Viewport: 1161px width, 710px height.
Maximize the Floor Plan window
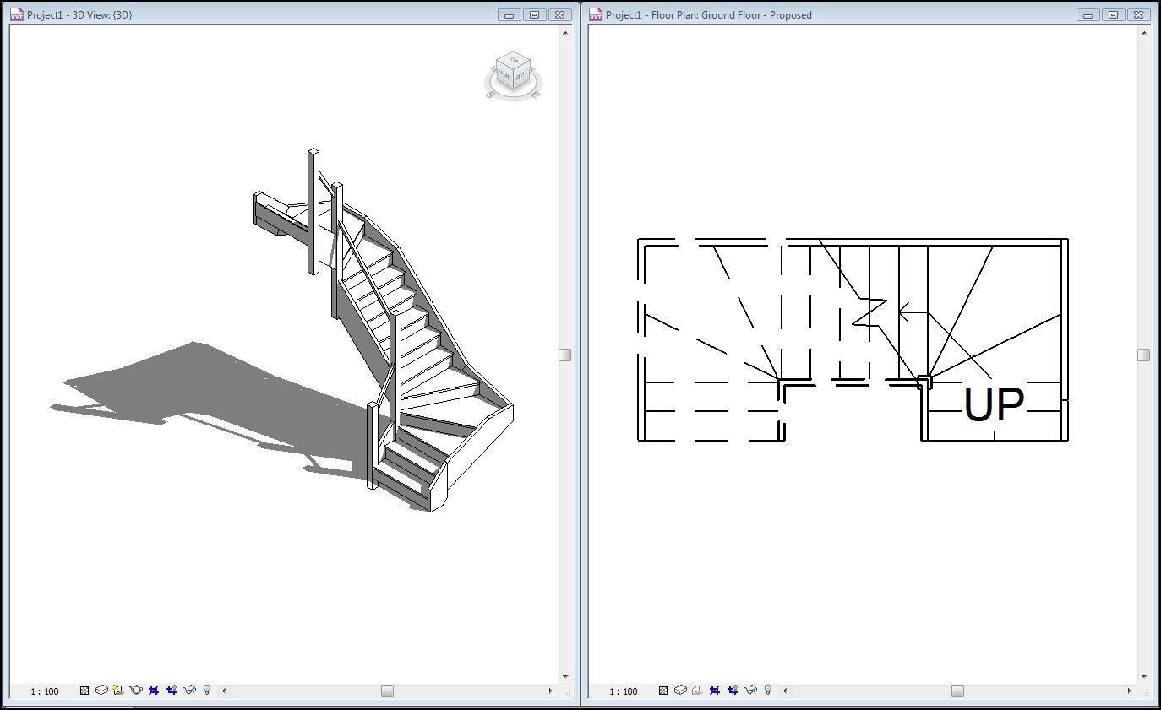click(1114, 14)
